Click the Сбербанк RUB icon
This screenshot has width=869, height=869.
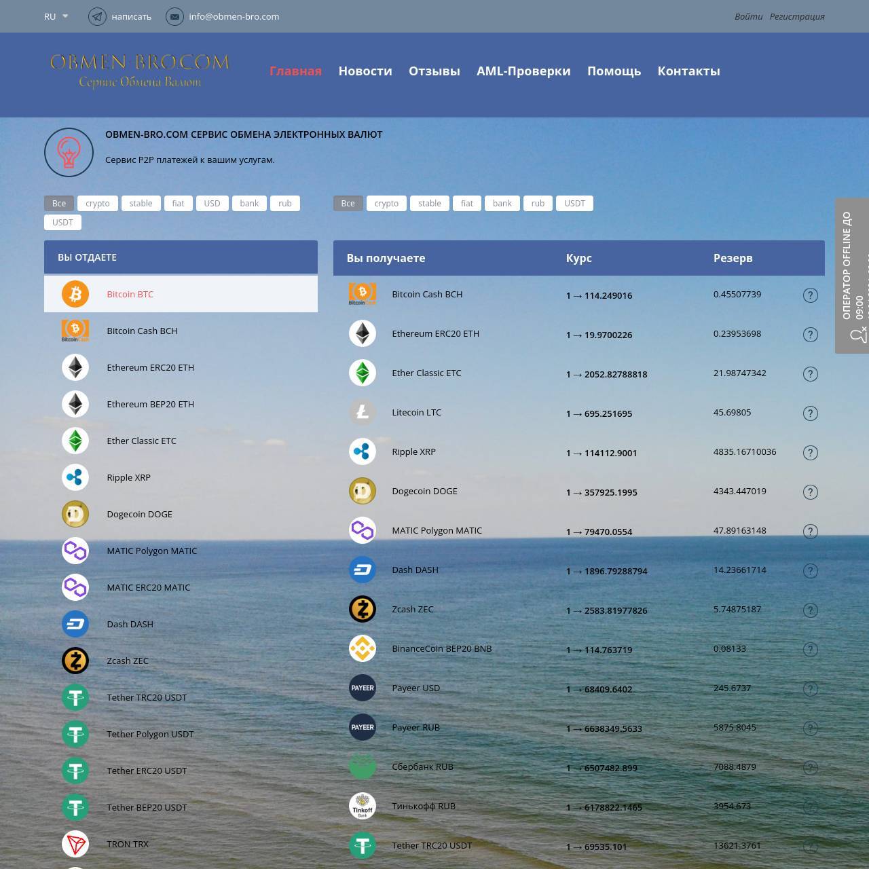pyautogui.click(x=363, y=766)
